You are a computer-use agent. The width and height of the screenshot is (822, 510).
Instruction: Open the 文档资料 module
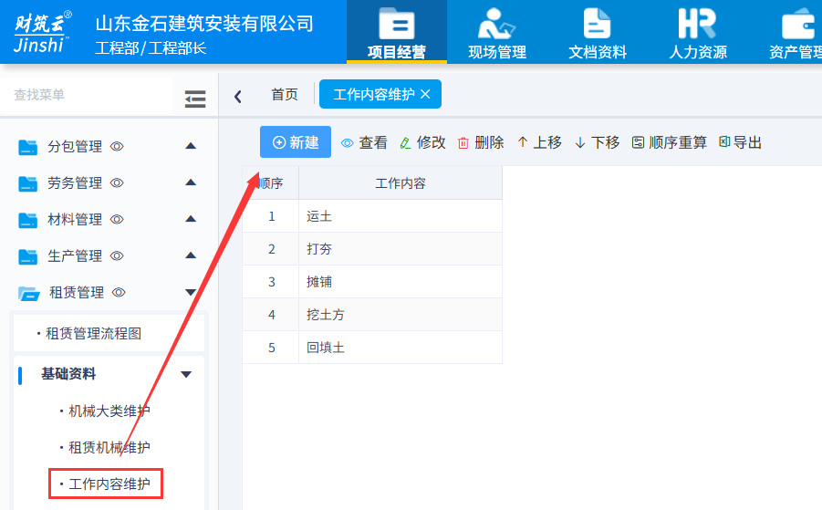tap(597, 33)
